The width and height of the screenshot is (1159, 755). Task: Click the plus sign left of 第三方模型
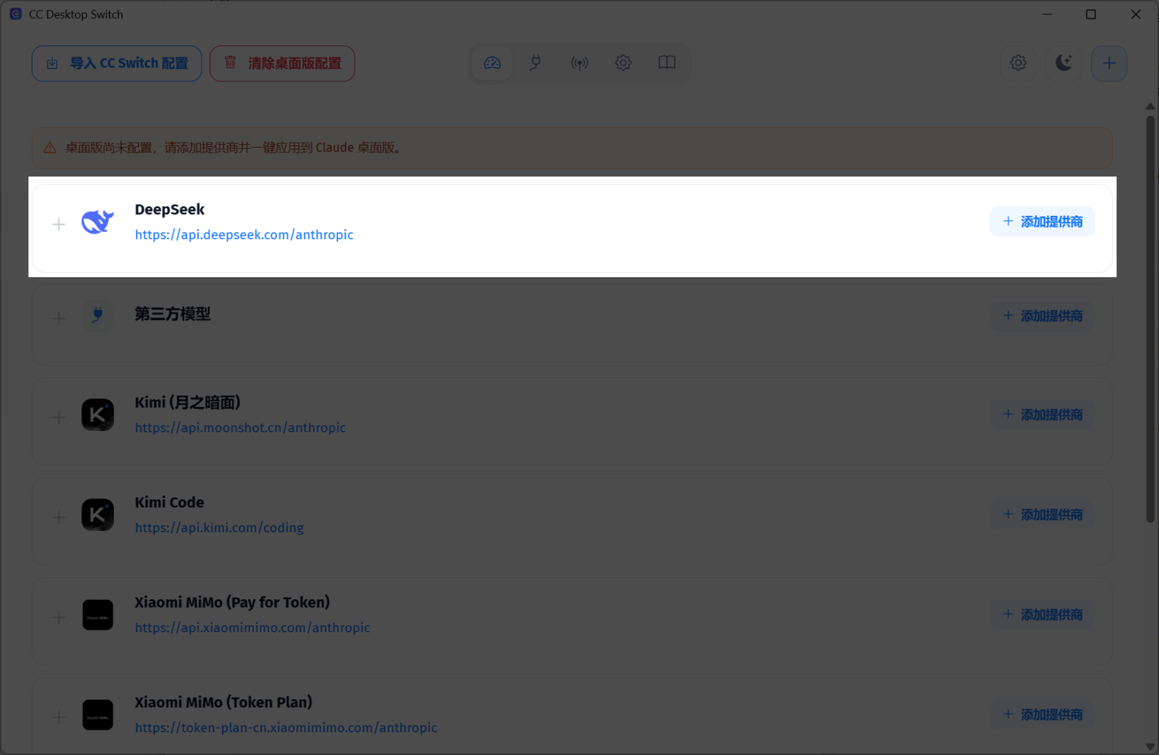(59, 319)
